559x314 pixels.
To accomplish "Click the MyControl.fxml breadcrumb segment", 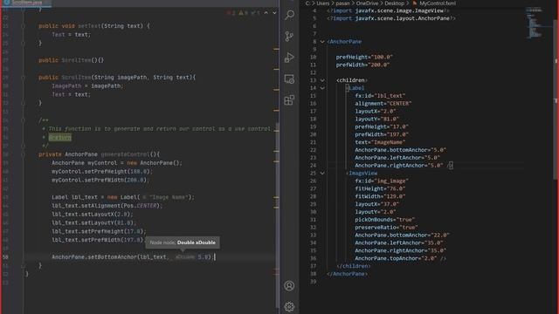I will click(x=438, y=3).
